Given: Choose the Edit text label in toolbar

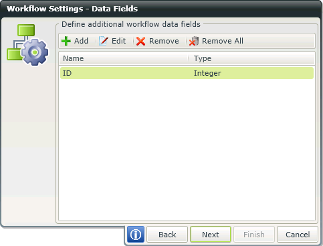Looking at the screenshot, I should (118, 41).
